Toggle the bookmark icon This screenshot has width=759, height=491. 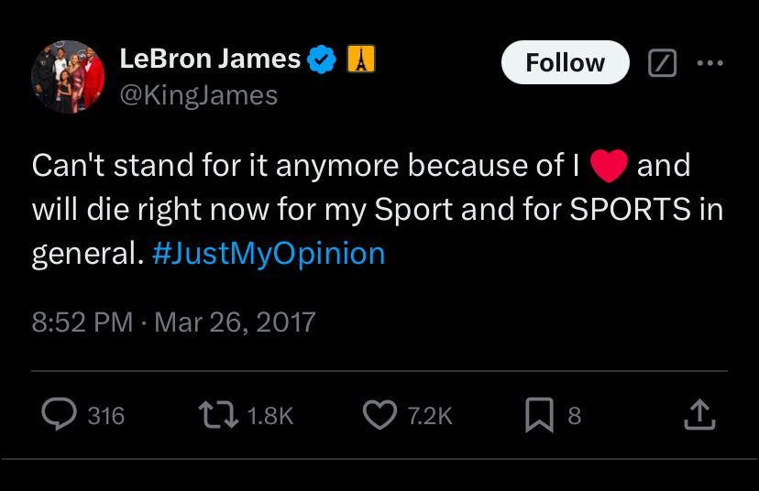[539, 416]
